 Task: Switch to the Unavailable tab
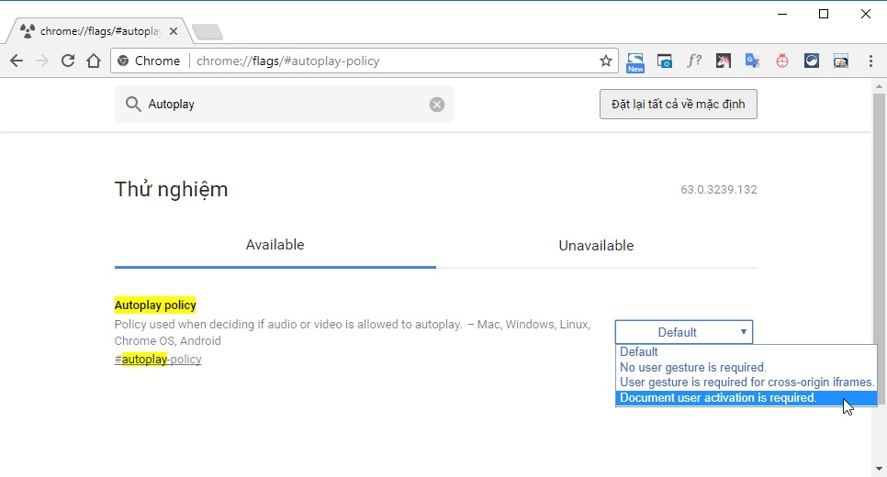click(596, 245)
